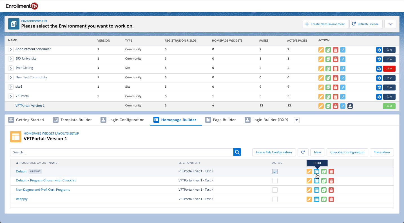404x223 pixels.
Task: Expand the site1 environment row
Action: [11, 87]
